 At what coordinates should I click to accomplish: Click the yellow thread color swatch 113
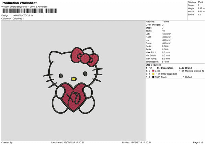[x=153, y=74]
